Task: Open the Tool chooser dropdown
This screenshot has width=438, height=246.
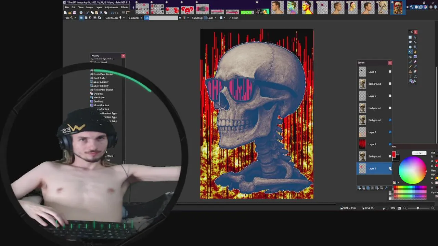Action: click(73, 18)
